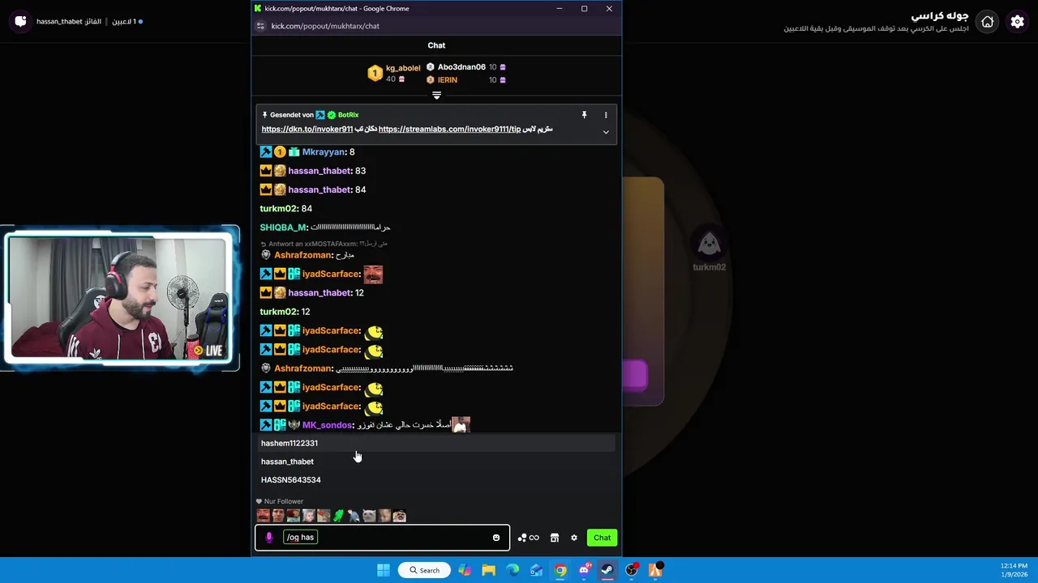Open the dkn.to/invoker911 link
The image size is (1038, 583).
[307, 130]
